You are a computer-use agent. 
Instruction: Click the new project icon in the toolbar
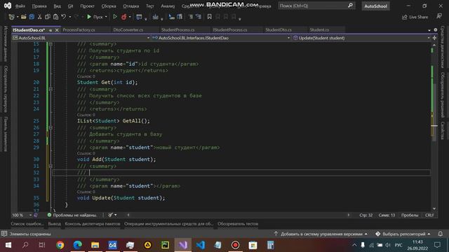pyautogui.click(x=11, y=17)
